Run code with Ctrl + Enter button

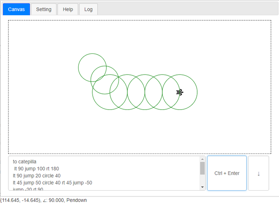227,173
